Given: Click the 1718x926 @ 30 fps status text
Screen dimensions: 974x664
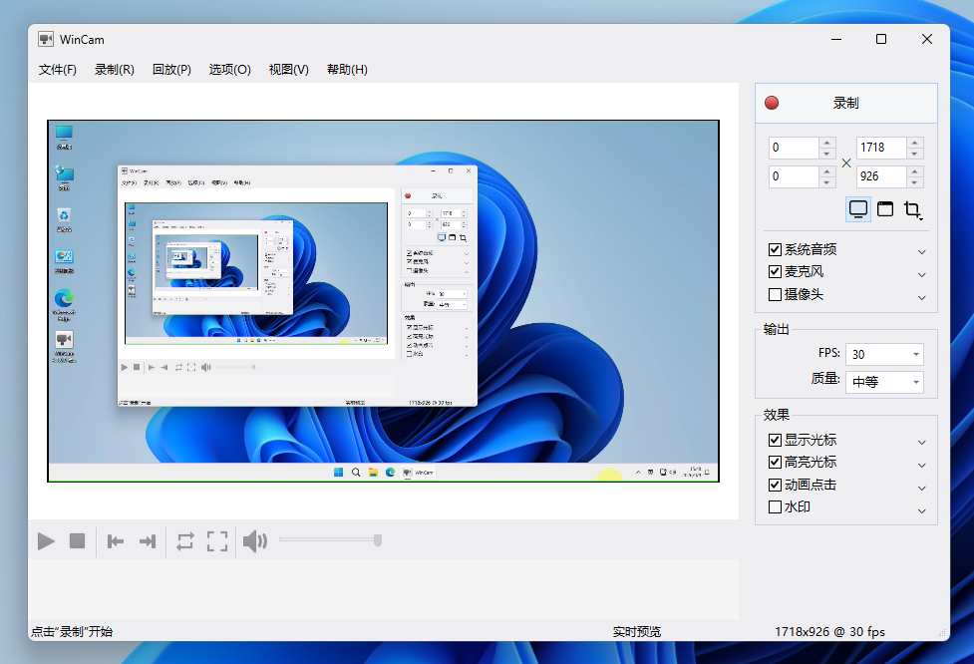Looking at the screenshot, I should [x=829, y=632].
